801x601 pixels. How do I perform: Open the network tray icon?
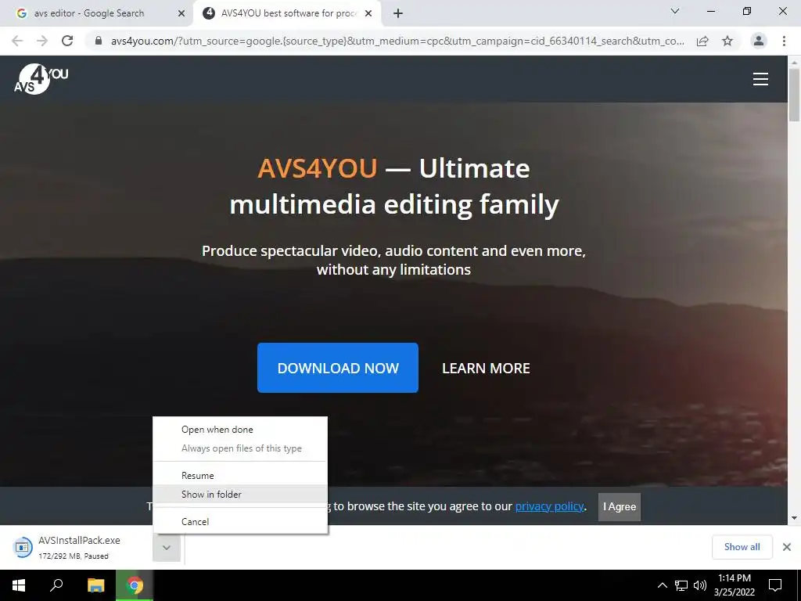[681, 585]
